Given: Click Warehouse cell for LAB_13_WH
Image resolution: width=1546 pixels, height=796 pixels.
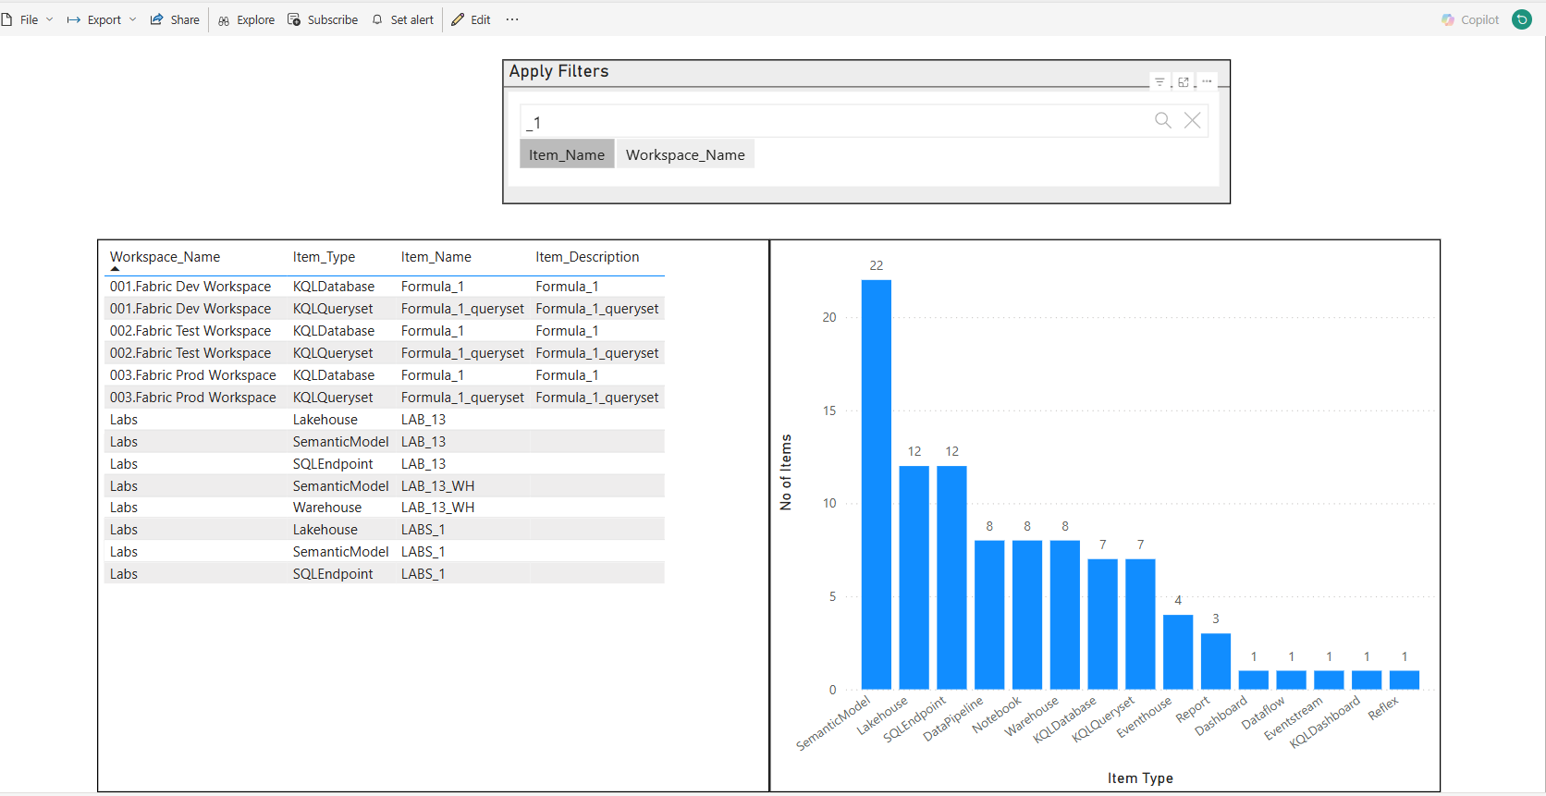Looking at the screenshot, I should (327, 508).
